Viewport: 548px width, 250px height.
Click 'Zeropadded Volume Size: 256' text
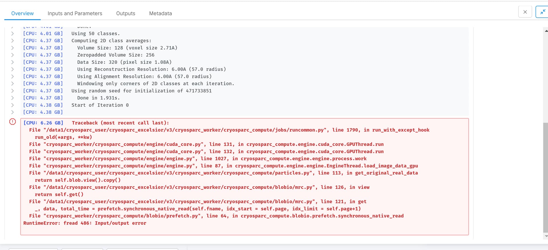116,55
